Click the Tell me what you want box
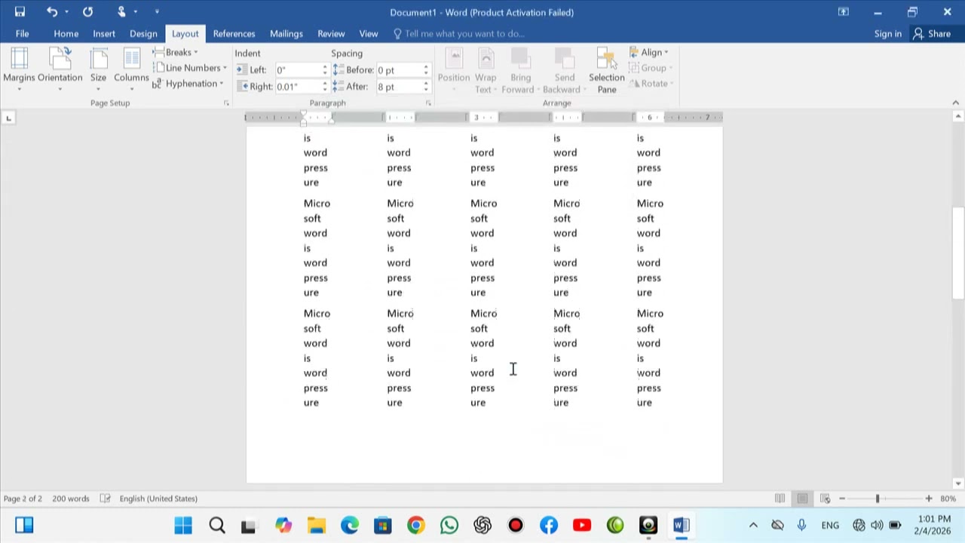Screen dimensions: 965x543 pyautogui.click(x=459, y=34)
